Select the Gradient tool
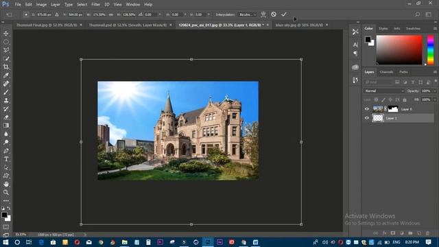439x247 pixels. coord(6,126)
